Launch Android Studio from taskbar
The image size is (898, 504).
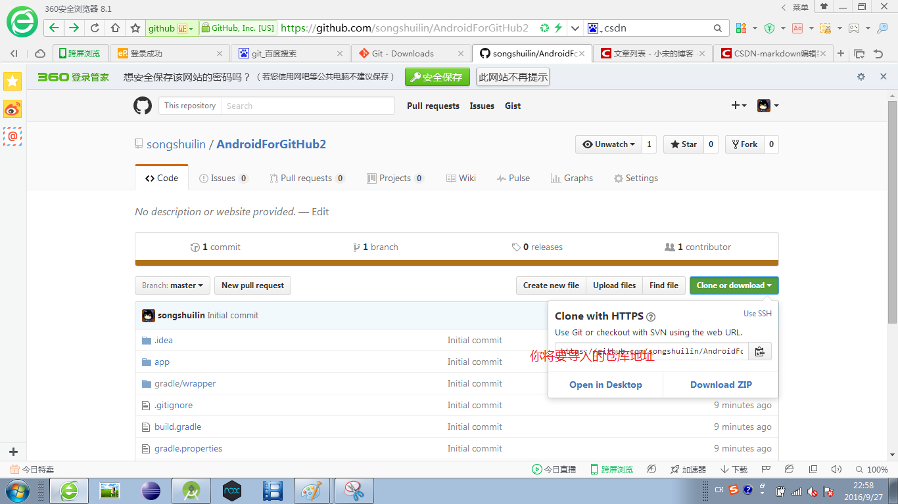[x=191, y=490]
